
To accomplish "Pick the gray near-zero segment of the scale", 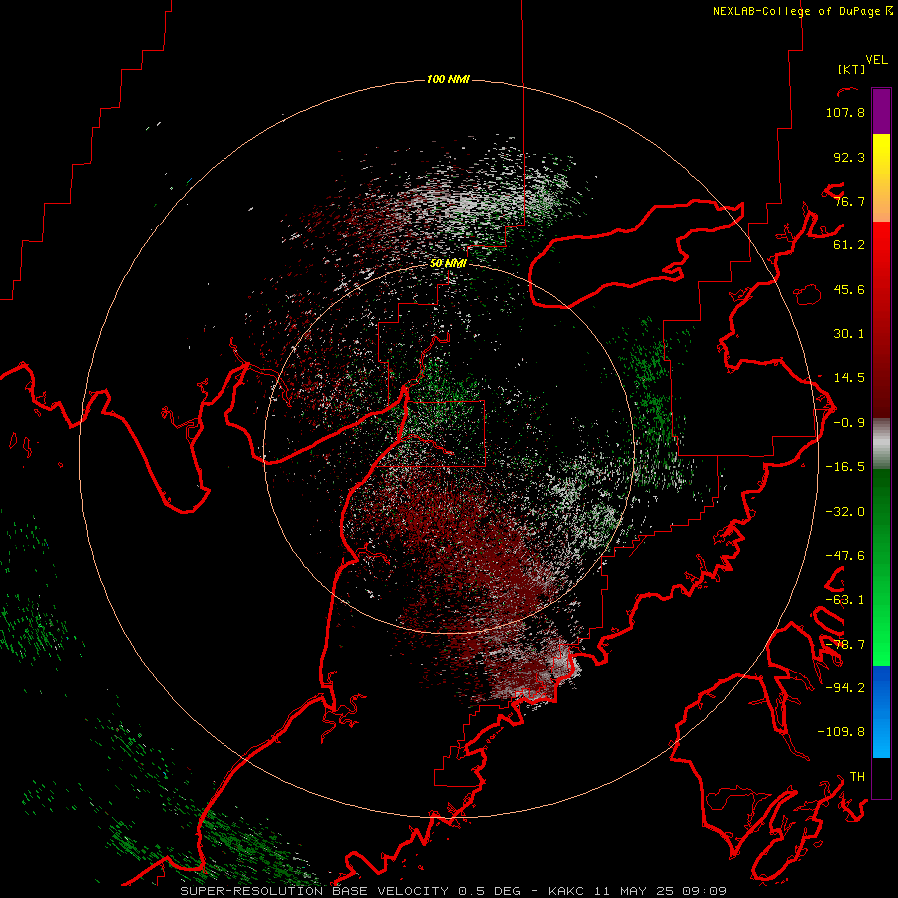I will point(881,444).
